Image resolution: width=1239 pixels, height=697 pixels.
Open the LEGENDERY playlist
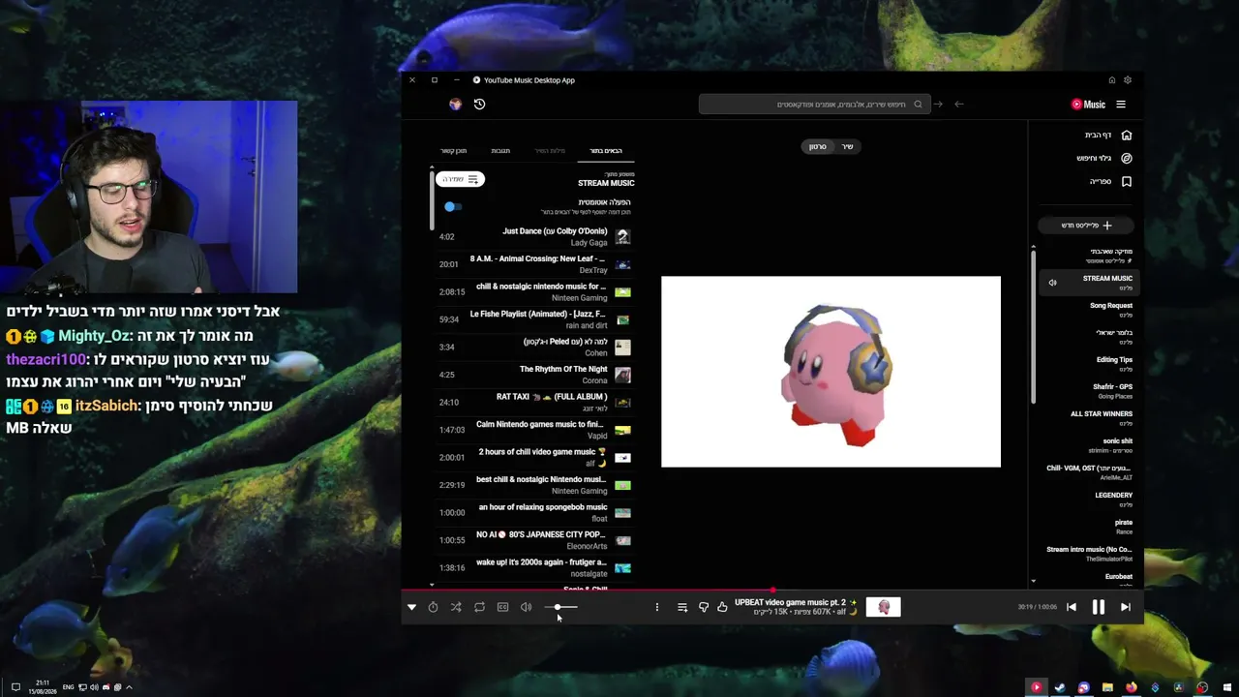[x=1091, y=500]
